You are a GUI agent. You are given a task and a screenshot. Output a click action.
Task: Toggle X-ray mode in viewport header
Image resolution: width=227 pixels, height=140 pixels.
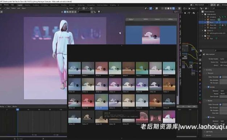coord(162,8)
